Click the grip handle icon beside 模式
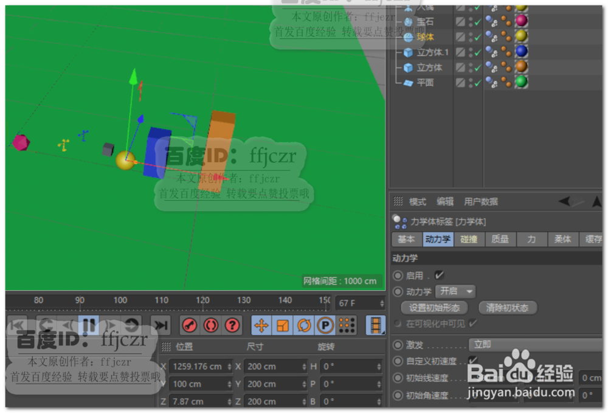The width and height of the screenshot is (608, 413). 398,201
